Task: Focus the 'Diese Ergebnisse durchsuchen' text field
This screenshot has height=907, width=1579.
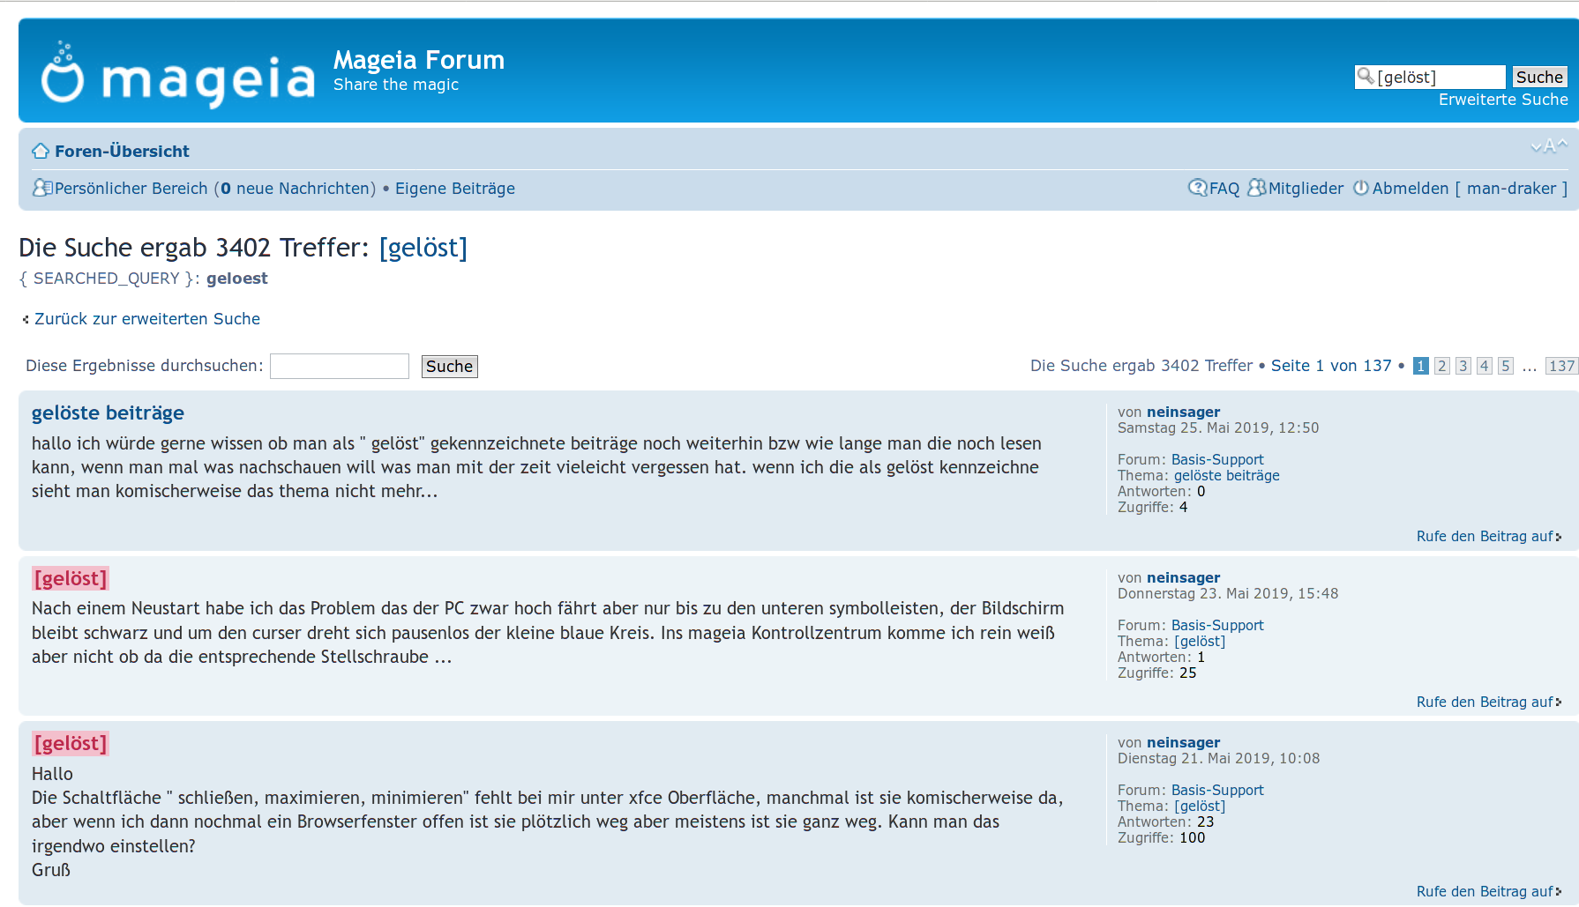Action: (x=340, y=366)
